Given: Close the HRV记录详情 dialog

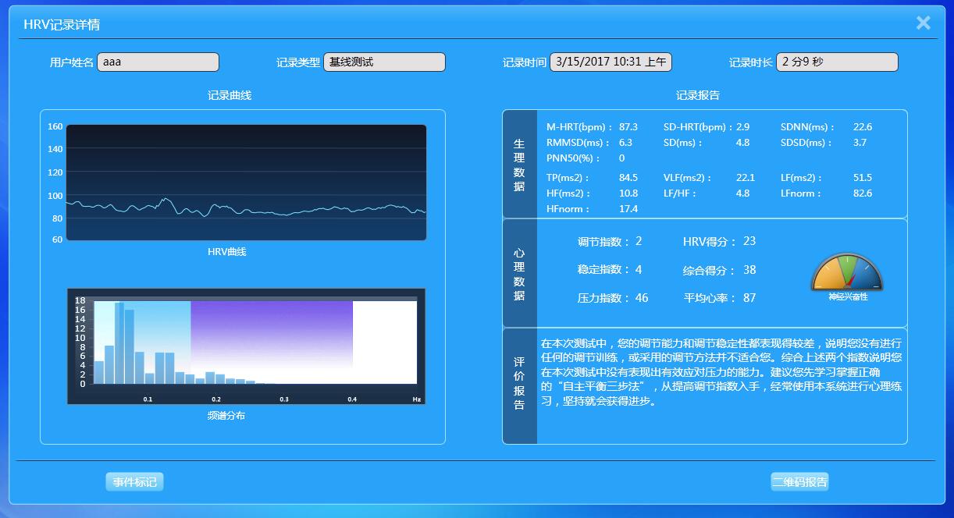Looking at the screenshot, I should tap(924, 23).
